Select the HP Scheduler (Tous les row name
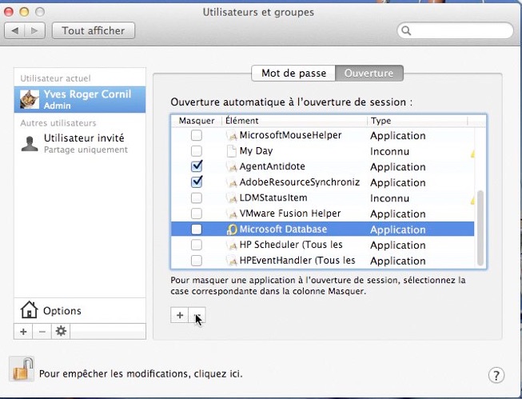Viewport: 522px width, 399px height. point(291,245)
